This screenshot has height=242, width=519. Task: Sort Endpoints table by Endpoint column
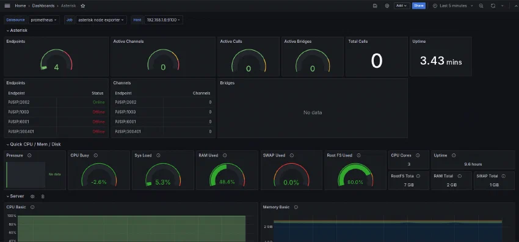[x=16, y=94]
